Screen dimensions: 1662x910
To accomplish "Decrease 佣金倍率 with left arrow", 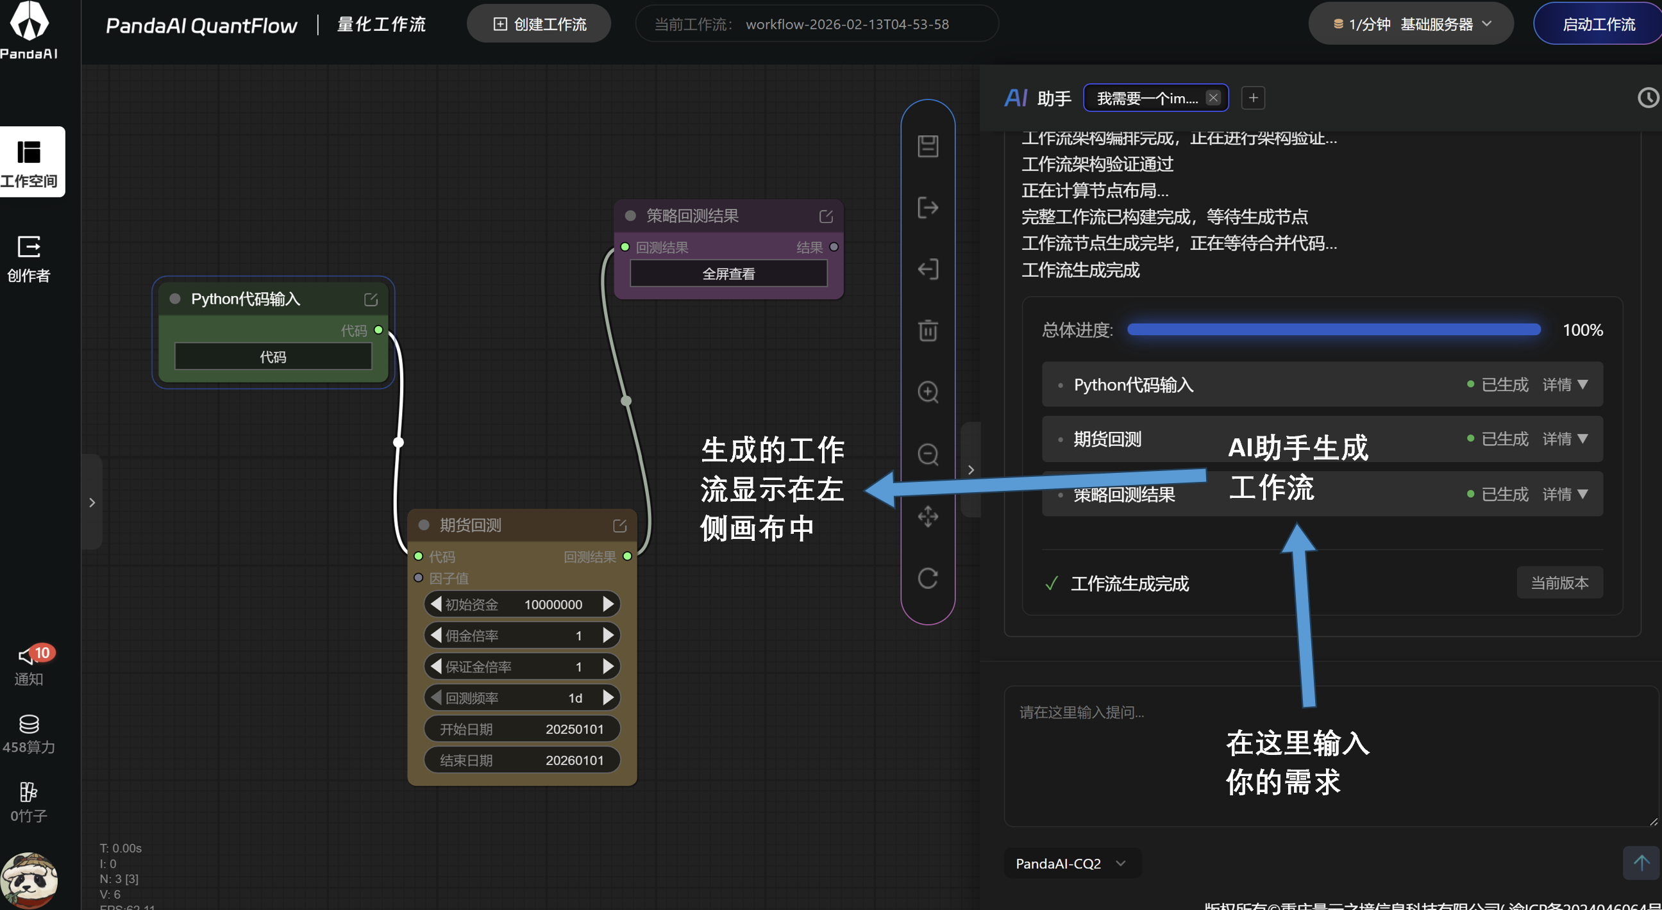I will point(435,634).
